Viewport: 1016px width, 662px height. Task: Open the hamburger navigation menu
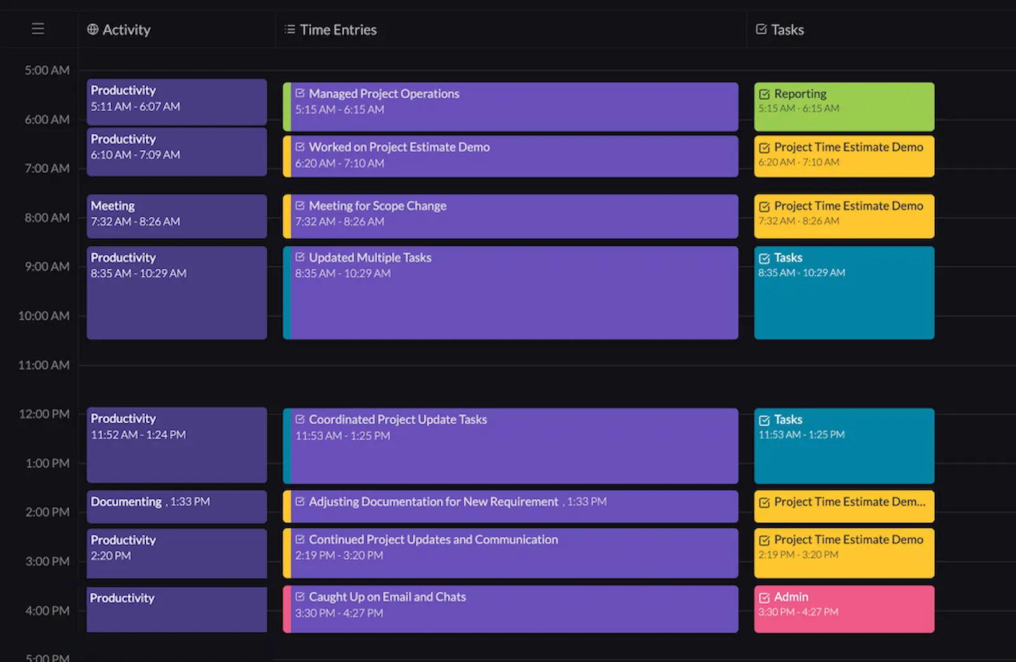click(x=38, y=29)
